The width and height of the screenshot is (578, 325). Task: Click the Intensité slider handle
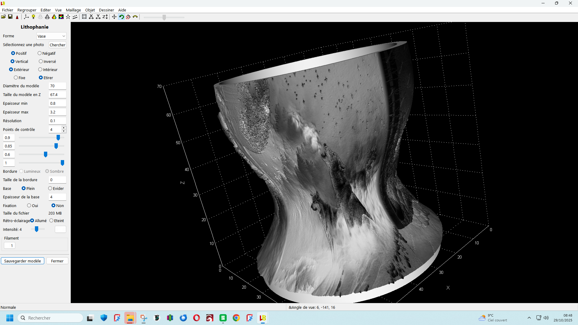37,229
